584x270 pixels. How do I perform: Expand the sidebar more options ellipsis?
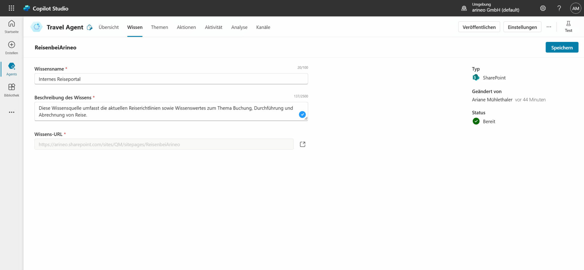11,112
